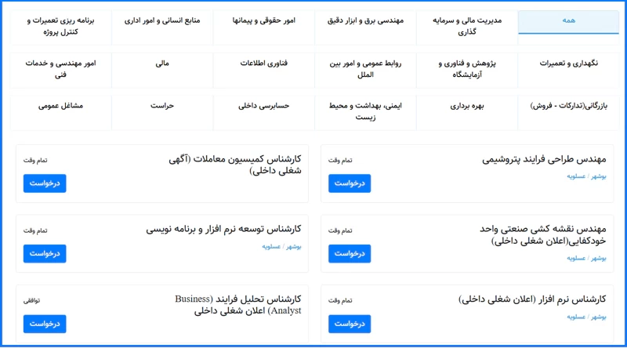Select the مهندسی برق و ابزار دقیق tab
The image size is (627, 348).
pyautogui.click(x=365, y=21)
